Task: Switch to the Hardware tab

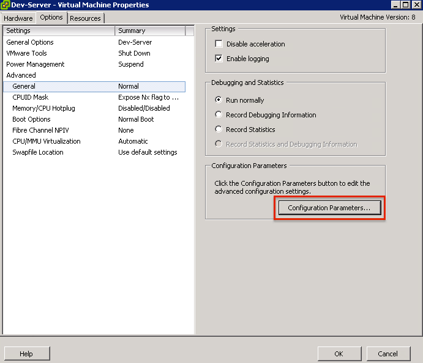Action: [18, 18]
